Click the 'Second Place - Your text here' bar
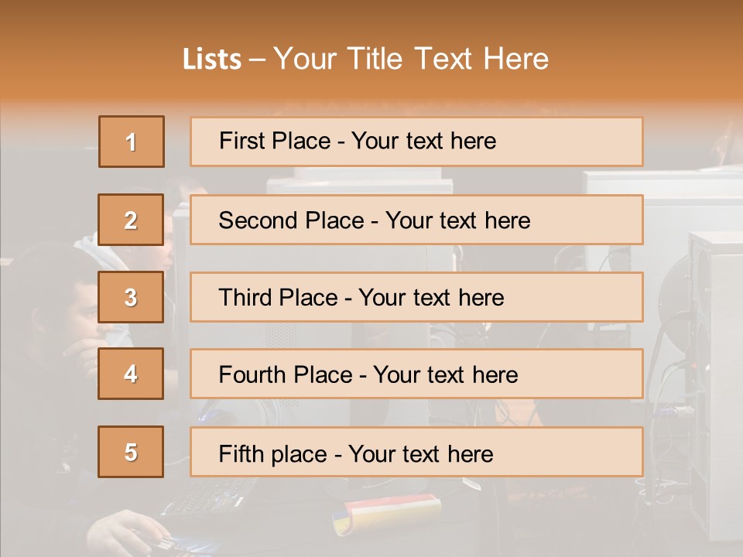Image resolution: width=743 pixels, height=557 pixels. coord(416,220)
